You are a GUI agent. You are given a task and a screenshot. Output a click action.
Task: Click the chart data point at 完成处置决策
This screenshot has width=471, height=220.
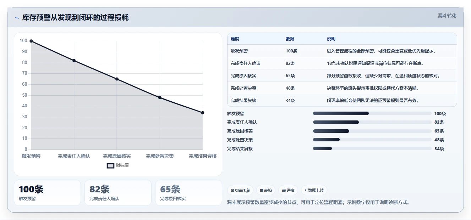click(x=160, y=97)
